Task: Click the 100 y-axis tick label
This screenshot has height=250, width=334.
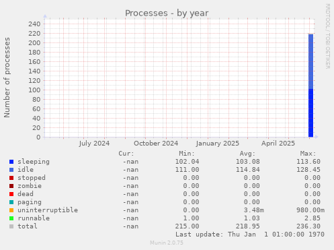Action: [34, 90]
